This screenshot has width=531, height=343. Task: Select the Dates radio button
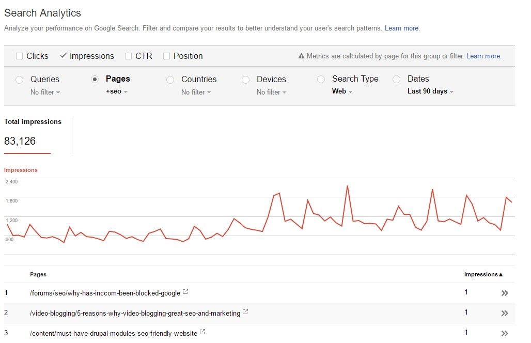tap(396, 79)
